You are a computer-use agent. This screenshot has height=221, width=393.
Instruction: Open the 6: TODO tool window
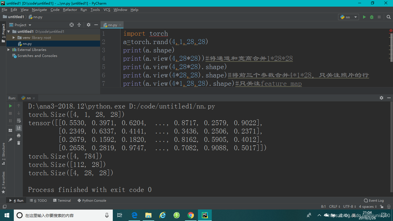click(38, 201)
